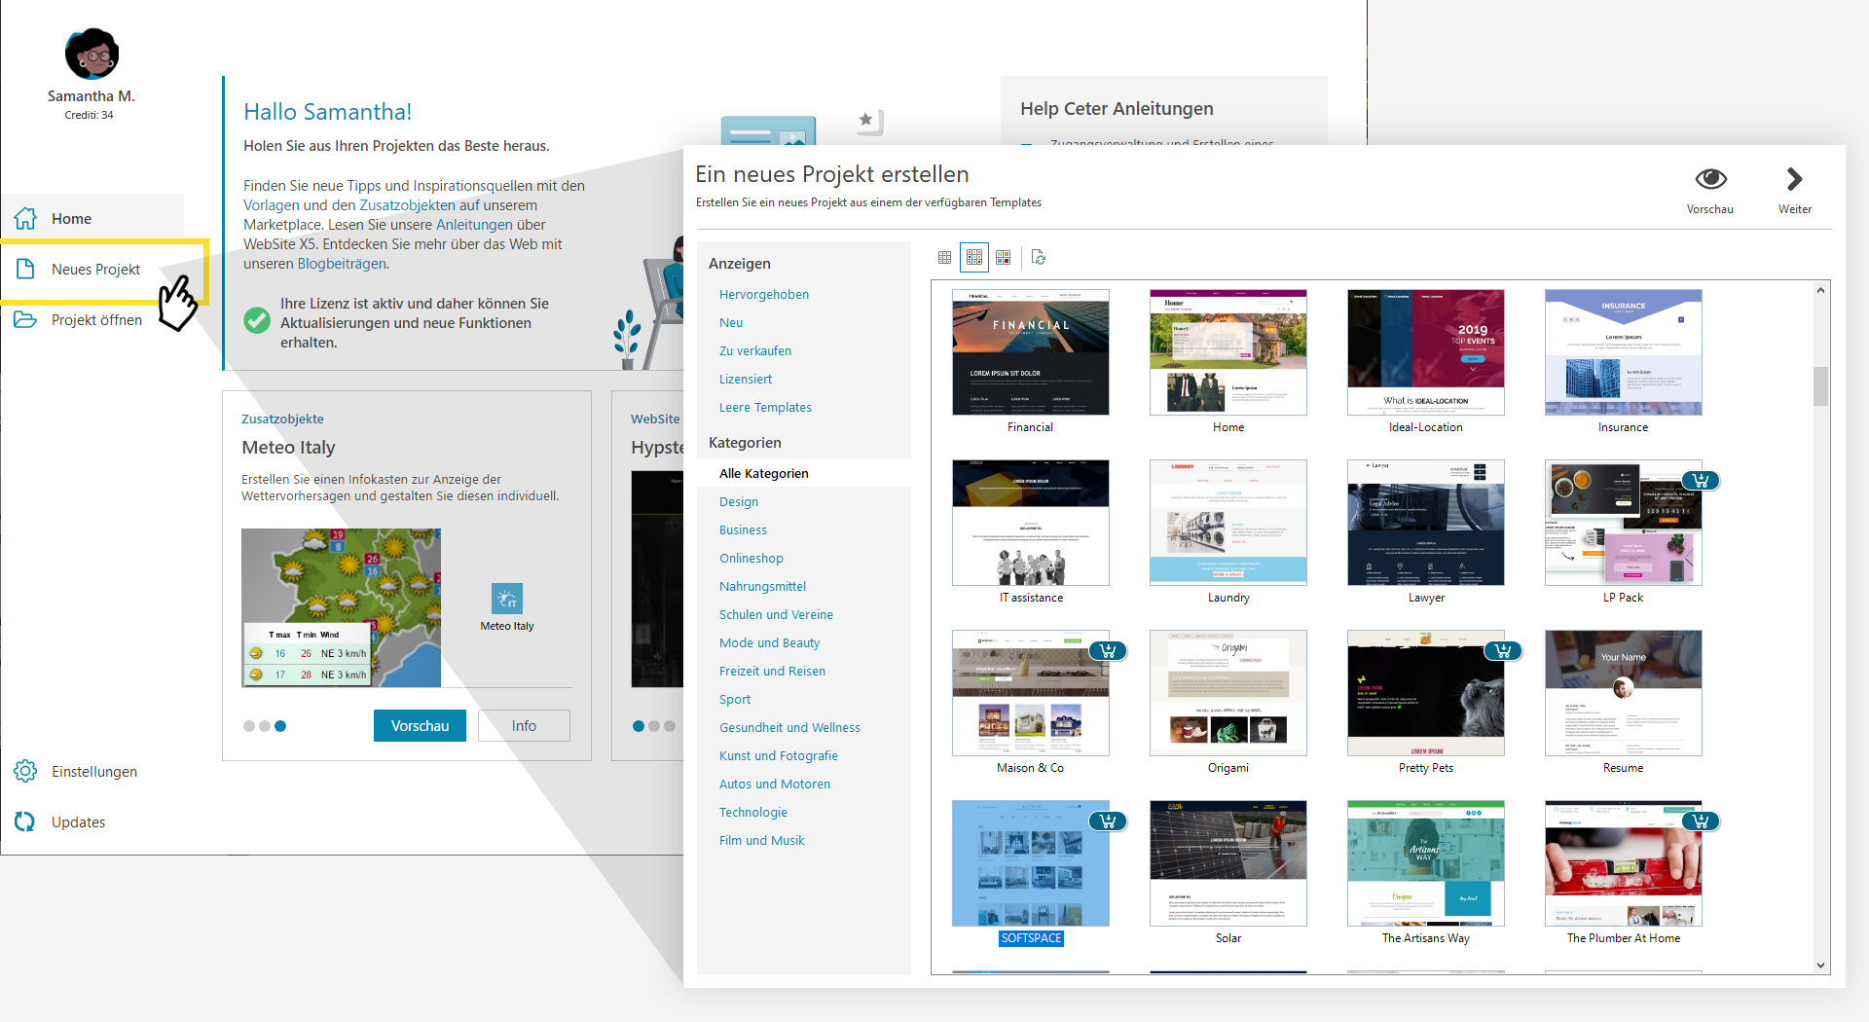This screenshot has height=1022, width=1869.
Task: Select the Insurance template thumbnail
Action: tap(1624, 352)
